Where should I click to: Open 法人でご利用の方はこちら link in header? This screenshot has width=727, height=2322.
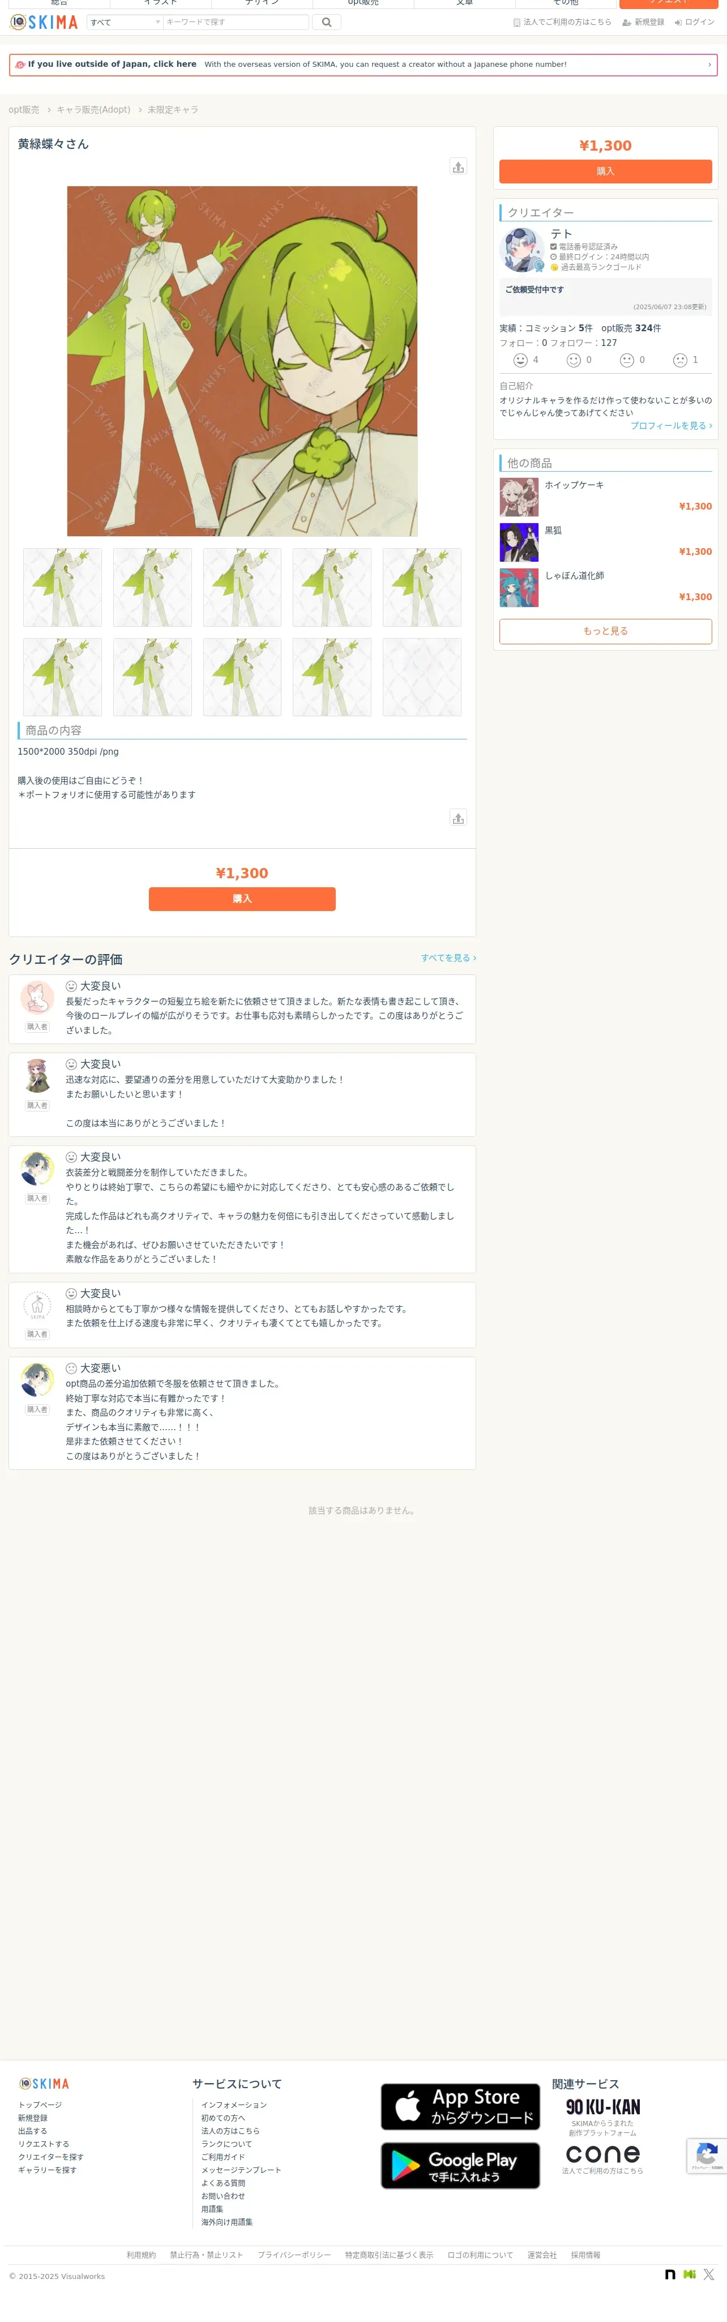click(x=562, y=22)
